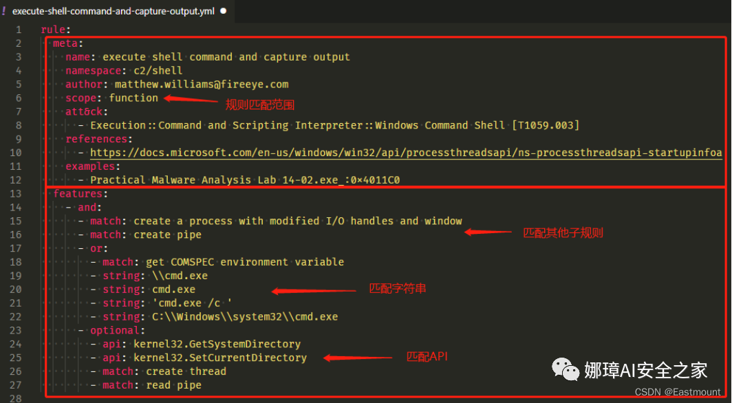Screen dimensions: 732x403
Task: Click 'get COMSPEC environment variable' text
Action: coord(245,261)
